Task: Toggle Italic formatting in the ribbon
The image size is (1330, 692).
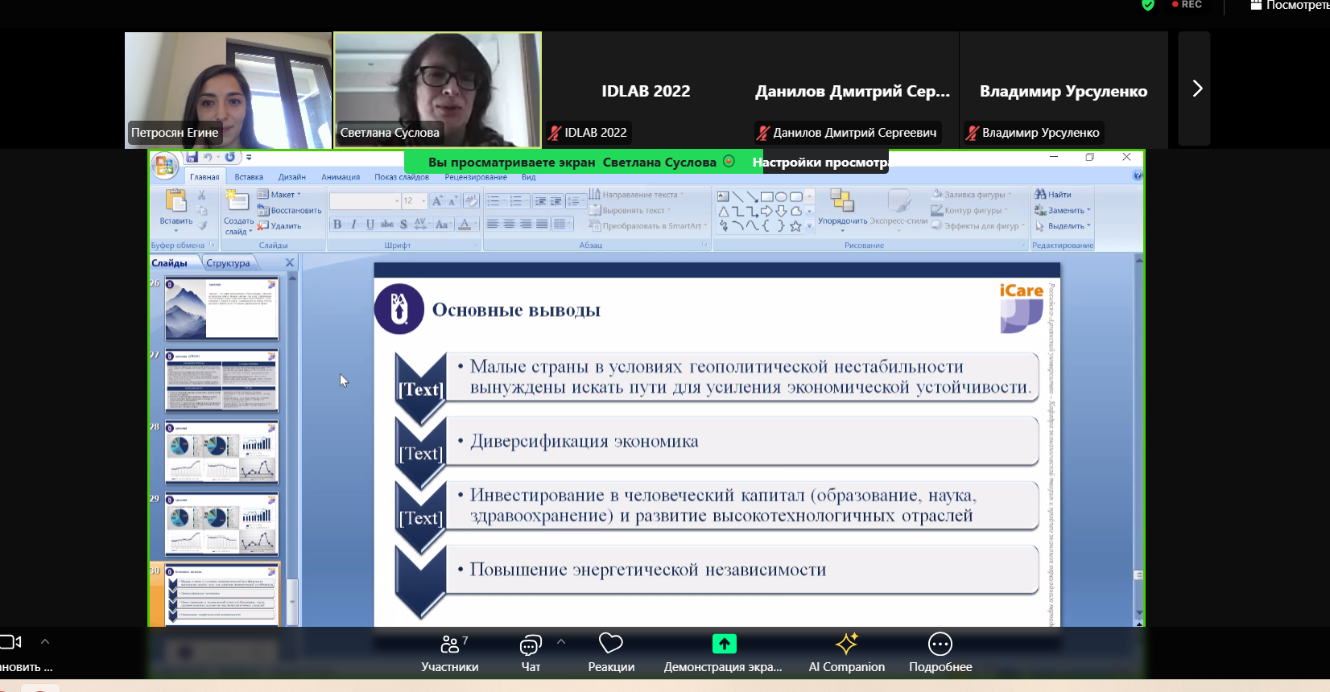Action: (353, 224)
